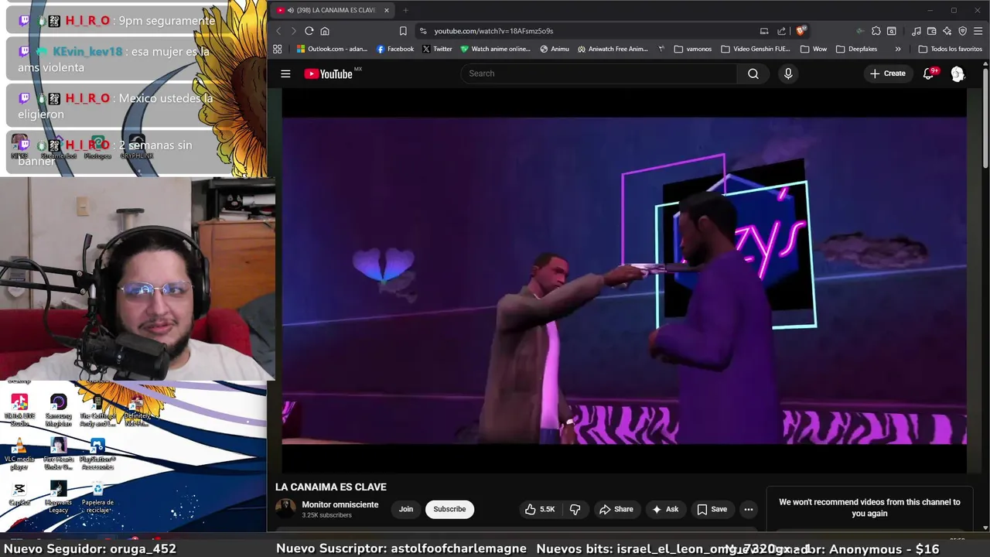
Task: Open the Twitter bookmark
Action: 437,49
